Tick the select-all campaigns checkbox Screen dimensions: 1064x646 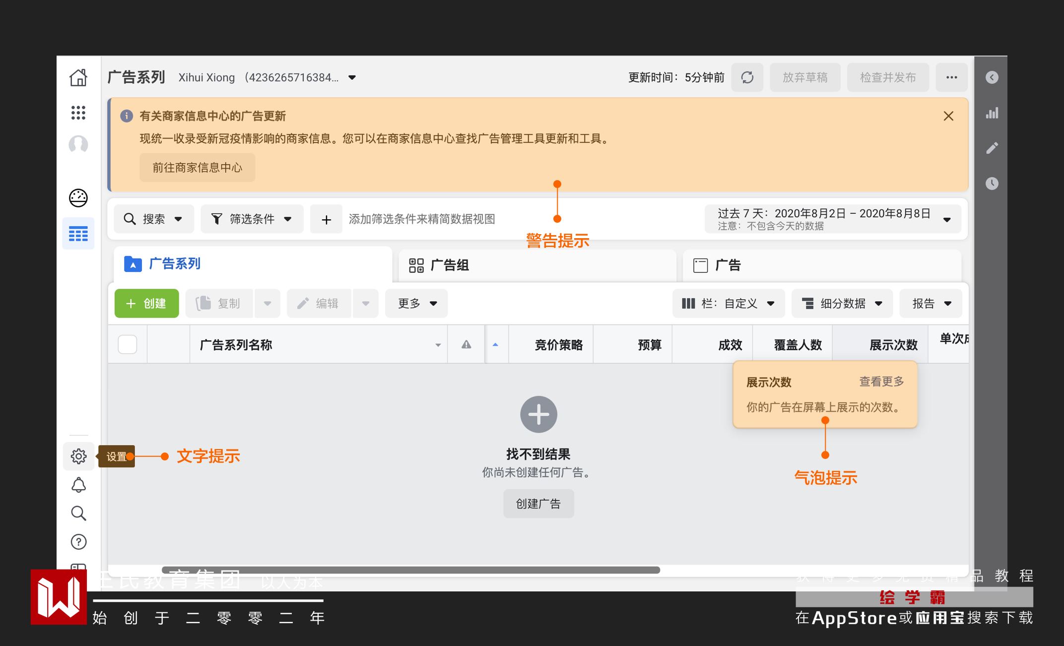pos(128,344)
